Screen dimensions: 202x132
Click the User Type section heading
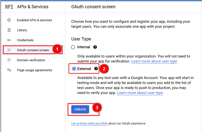point(81,39)
